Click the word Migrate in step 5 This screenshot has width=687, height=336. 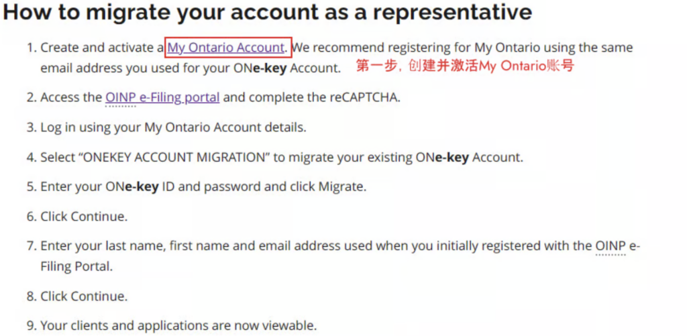coord(341,187)
